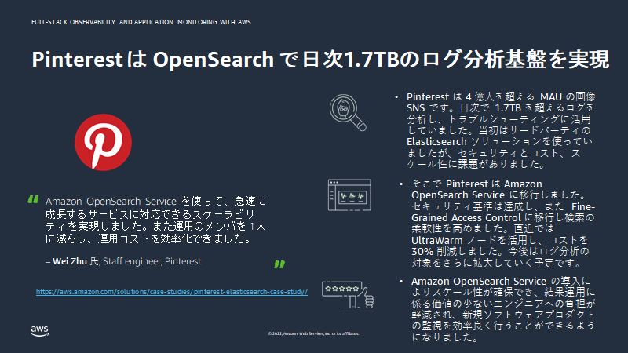The height and width of the screenshot is (353, 628).
Task: Click the header 'FULL-STACK OBSERVABILITY AND APPLICATION MONITORING WITH AWS'
Action: tap(141, 22)
